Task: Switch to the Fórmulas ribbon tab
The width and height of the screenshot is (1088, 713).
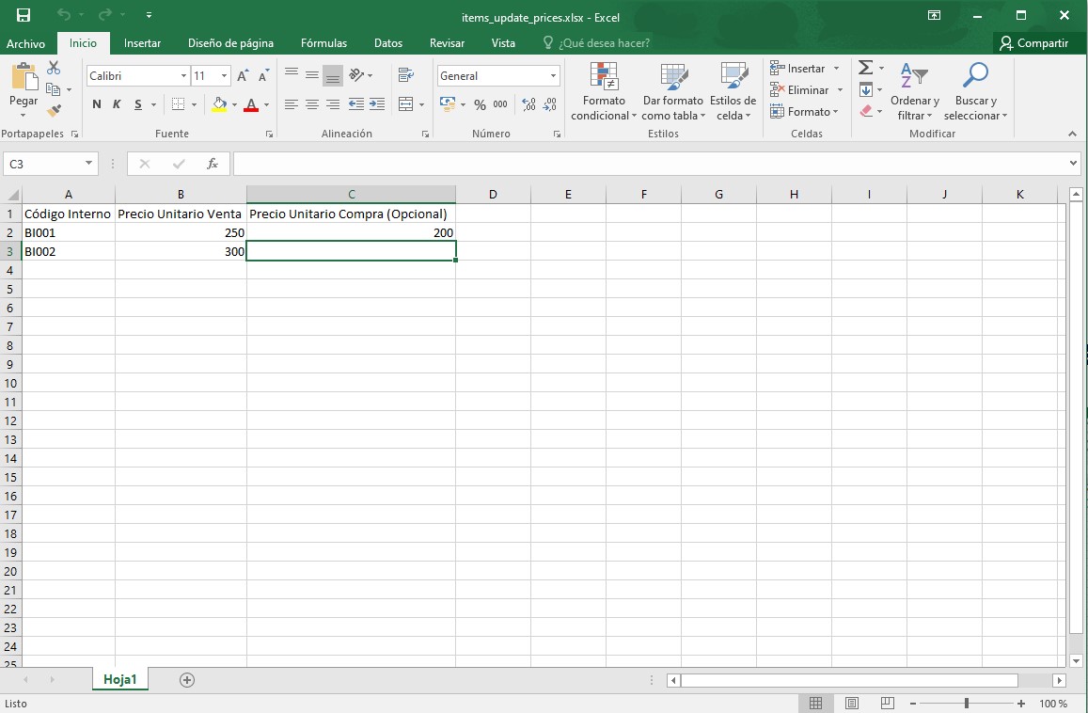Action: (x=323, y=43)
